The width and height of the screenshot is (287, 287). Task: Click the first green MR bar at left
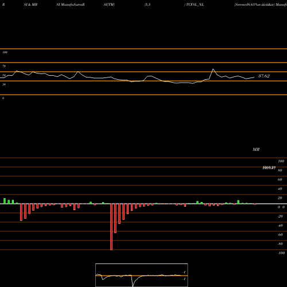[x=5, y=201]
